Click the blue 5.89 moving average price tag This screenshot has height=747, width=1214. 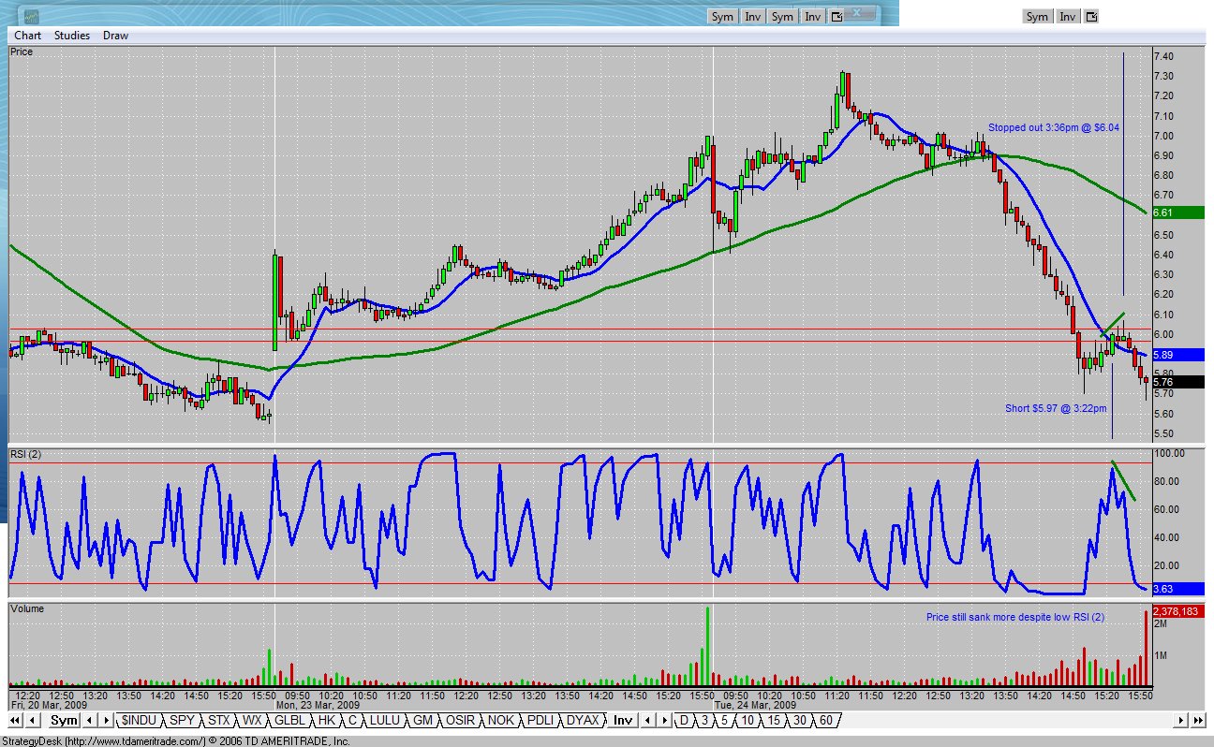pyautogui.click(x=1177, y=356)
